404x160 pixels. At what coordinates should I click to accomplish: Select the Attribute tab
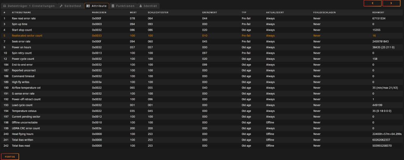coord(97,6)
